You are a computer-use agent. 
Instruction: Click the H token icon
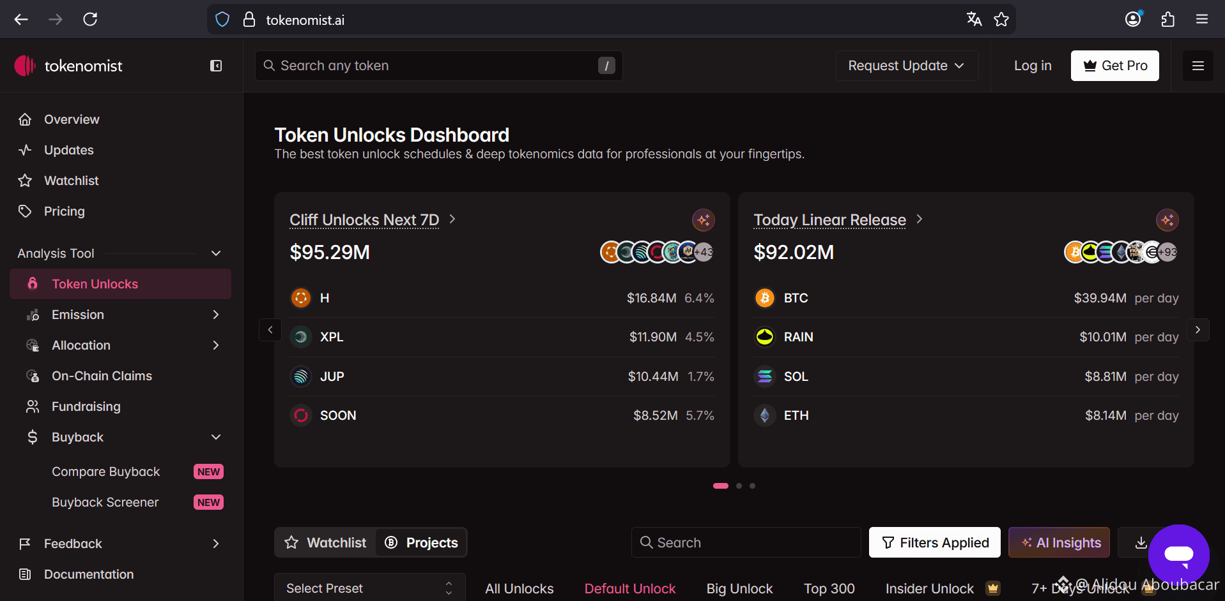(x=301, y=298)
